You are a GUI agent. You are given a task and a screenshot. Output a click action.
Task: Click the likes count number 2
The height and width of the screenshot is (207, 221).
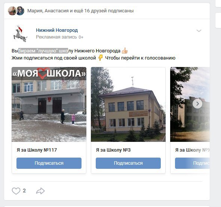pyautogui.click(x=24, y=191)
